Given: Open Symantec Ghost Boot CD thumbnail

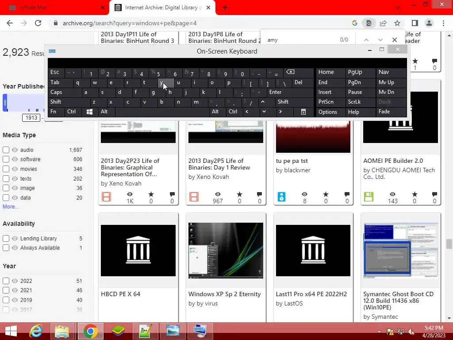Looking at the screenshot, I should (401, 251).
